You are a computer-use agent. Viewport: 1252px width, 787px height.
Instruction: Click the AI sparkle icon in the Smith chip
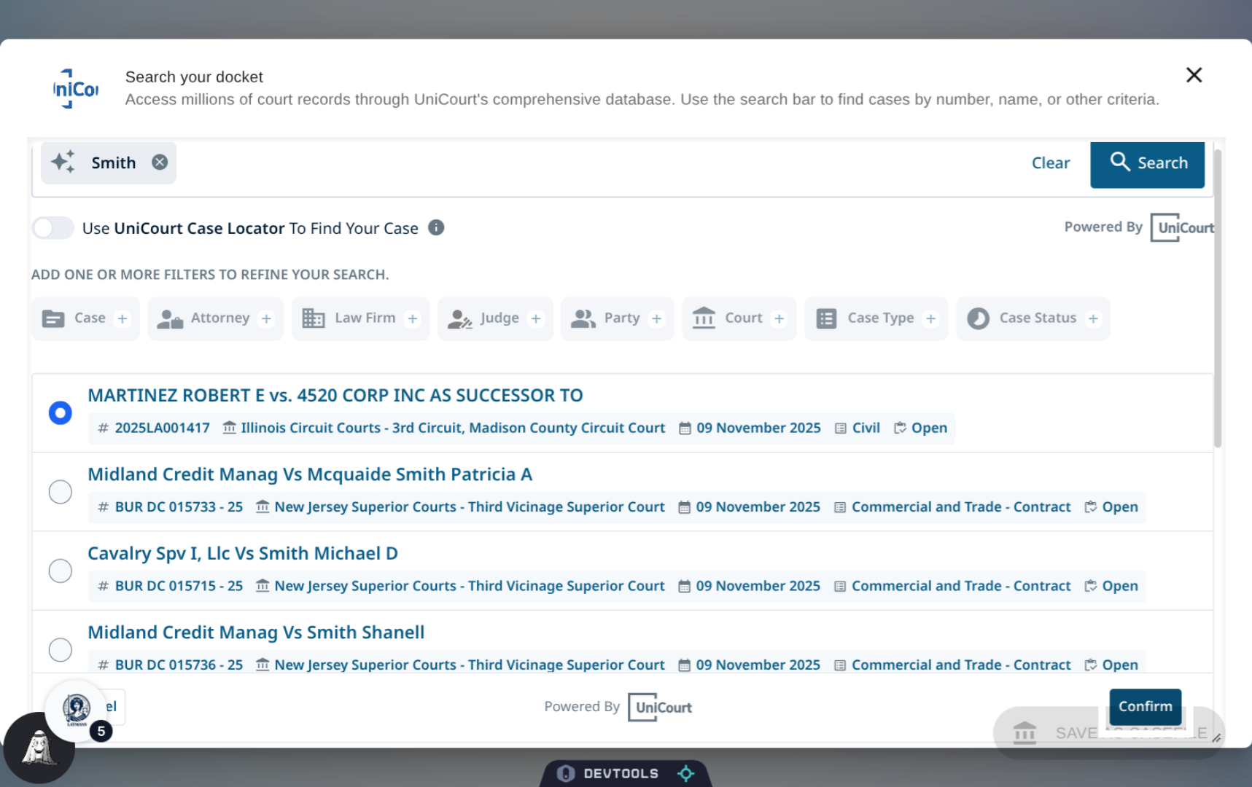(63, 162)
